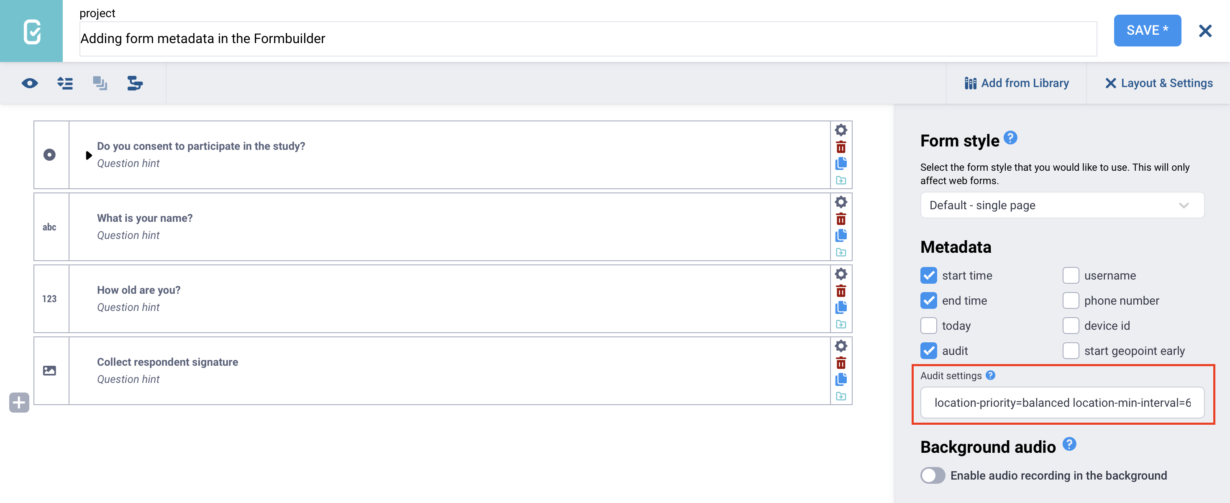Enable the 'username' metadata checkbox
Viewport: 1230px width, 503px height.
(1071, 275)
